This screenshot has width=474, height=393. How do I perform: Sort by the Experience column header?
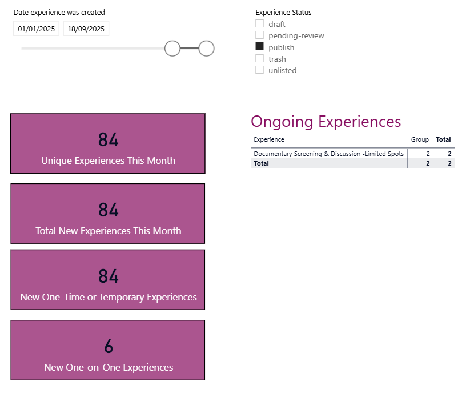click(x=269, y=139)
